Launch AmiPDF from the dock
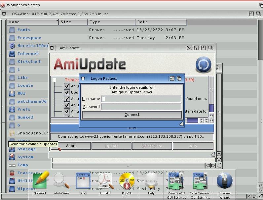 [105, 182]
